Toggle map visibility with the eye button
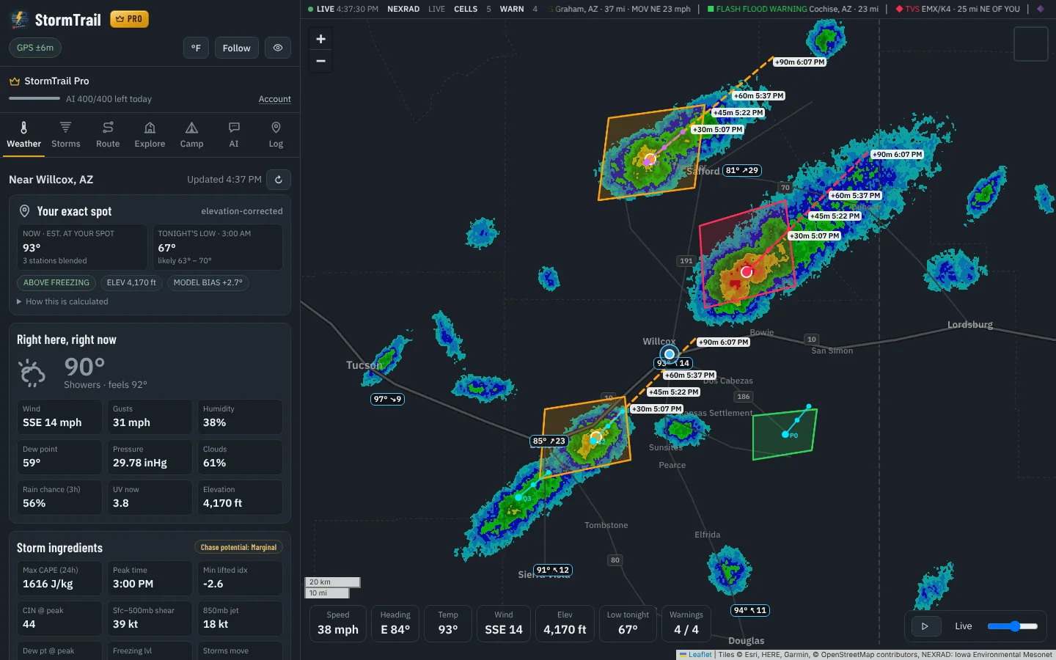The height and width of the screenshot is (660, 1056). tap(278, 48)
